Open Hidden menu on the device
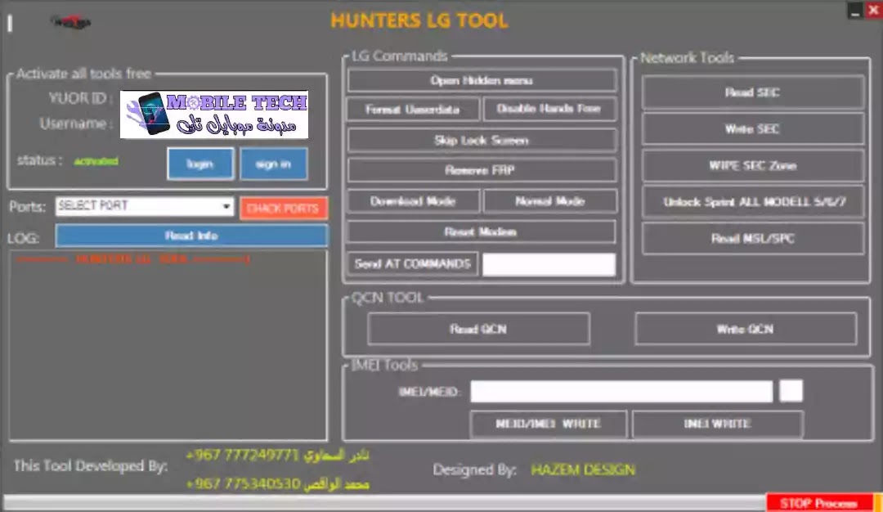The height and width of the screenshot is (512, 883). point(482,79)
